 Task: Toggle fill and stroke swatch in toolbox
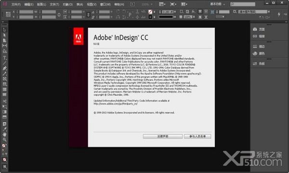(4, 146)
